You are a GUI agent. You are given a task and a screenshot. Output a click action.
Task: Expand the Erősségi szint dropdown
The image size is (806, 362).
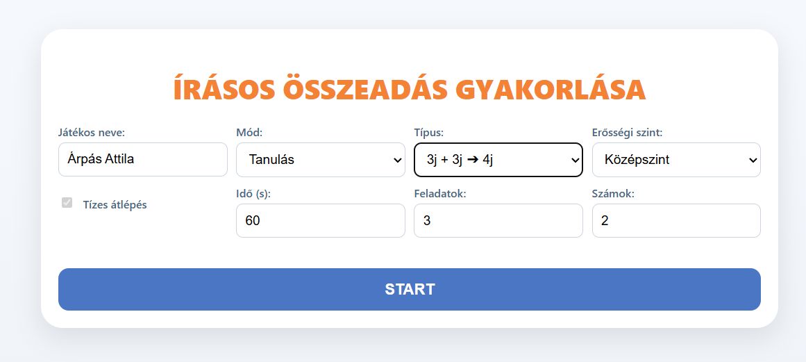tap(675, 160)
